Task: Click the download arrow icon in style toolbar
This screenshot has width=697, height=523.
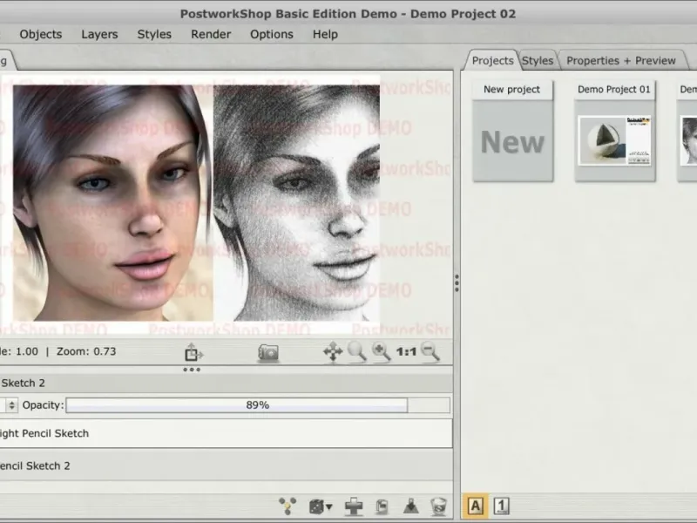Action: (x=410, y=506)
